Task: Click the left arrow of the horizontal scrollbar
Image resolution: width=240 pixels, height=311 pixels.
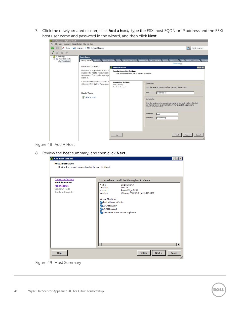Action: [100, 245]
